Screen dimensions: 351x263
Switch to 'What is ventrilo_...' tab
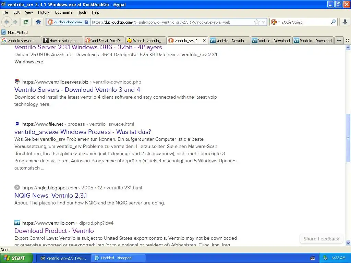click(x=146, y=40)
